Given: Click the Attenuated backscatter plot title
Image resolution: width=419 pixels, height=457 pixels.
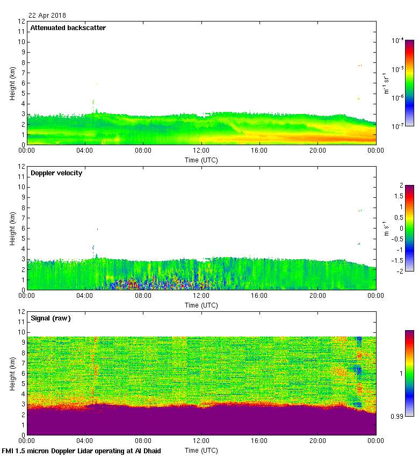Looking at the screenshot, I should click(68, 28).
